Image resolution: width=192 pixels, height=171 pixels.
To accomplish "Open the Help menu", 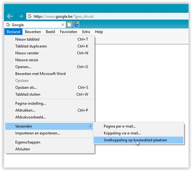I will (99, 32).
